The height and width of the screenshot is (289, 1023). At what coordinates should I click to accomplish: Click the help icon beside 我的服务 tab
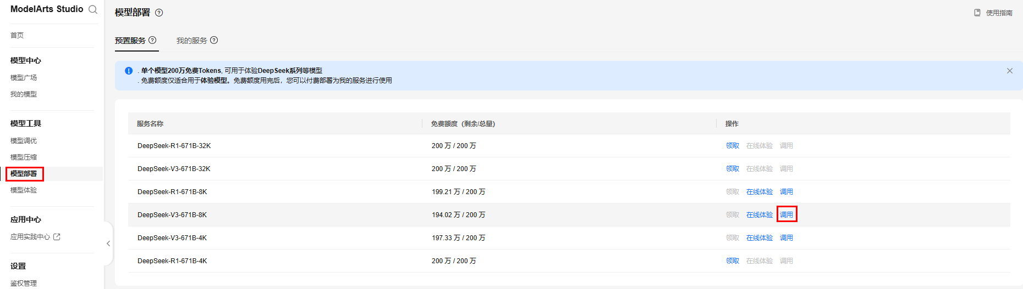[214, 40]
